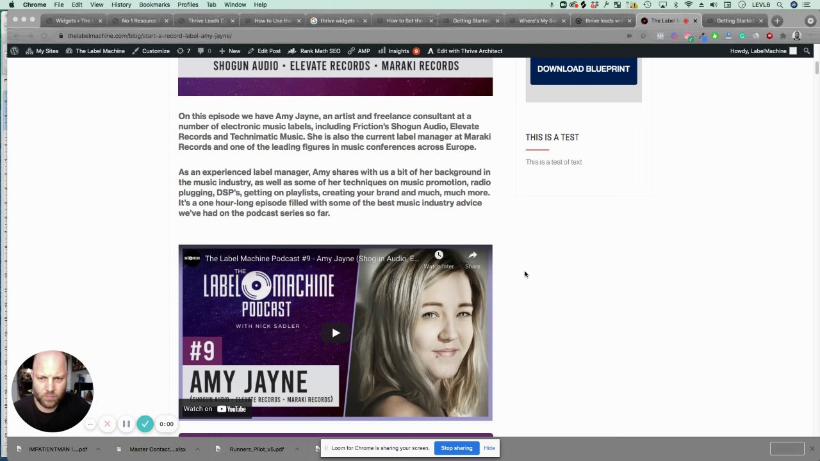Close the Widgets tab
820x461 pixels.
[100, 20]
